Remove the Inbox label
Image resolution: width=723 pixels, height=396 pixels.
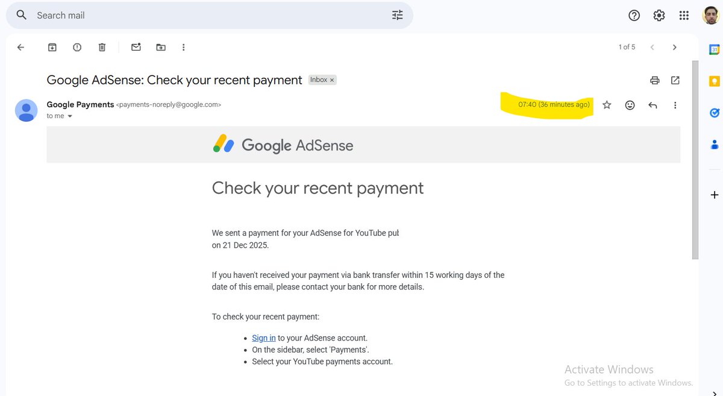click(x=332, y=80)
